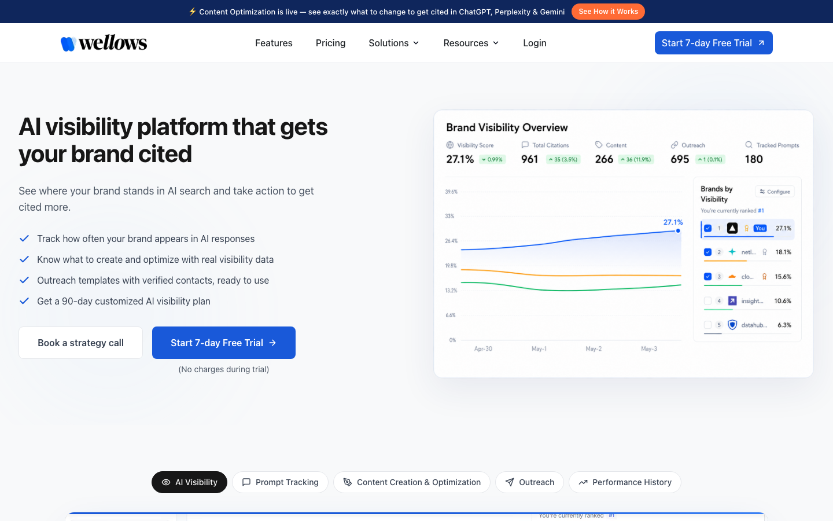Click the chain link icon beside Outreach metric
The width and height of the screenshot is (833, 521).
click(674, 145)
